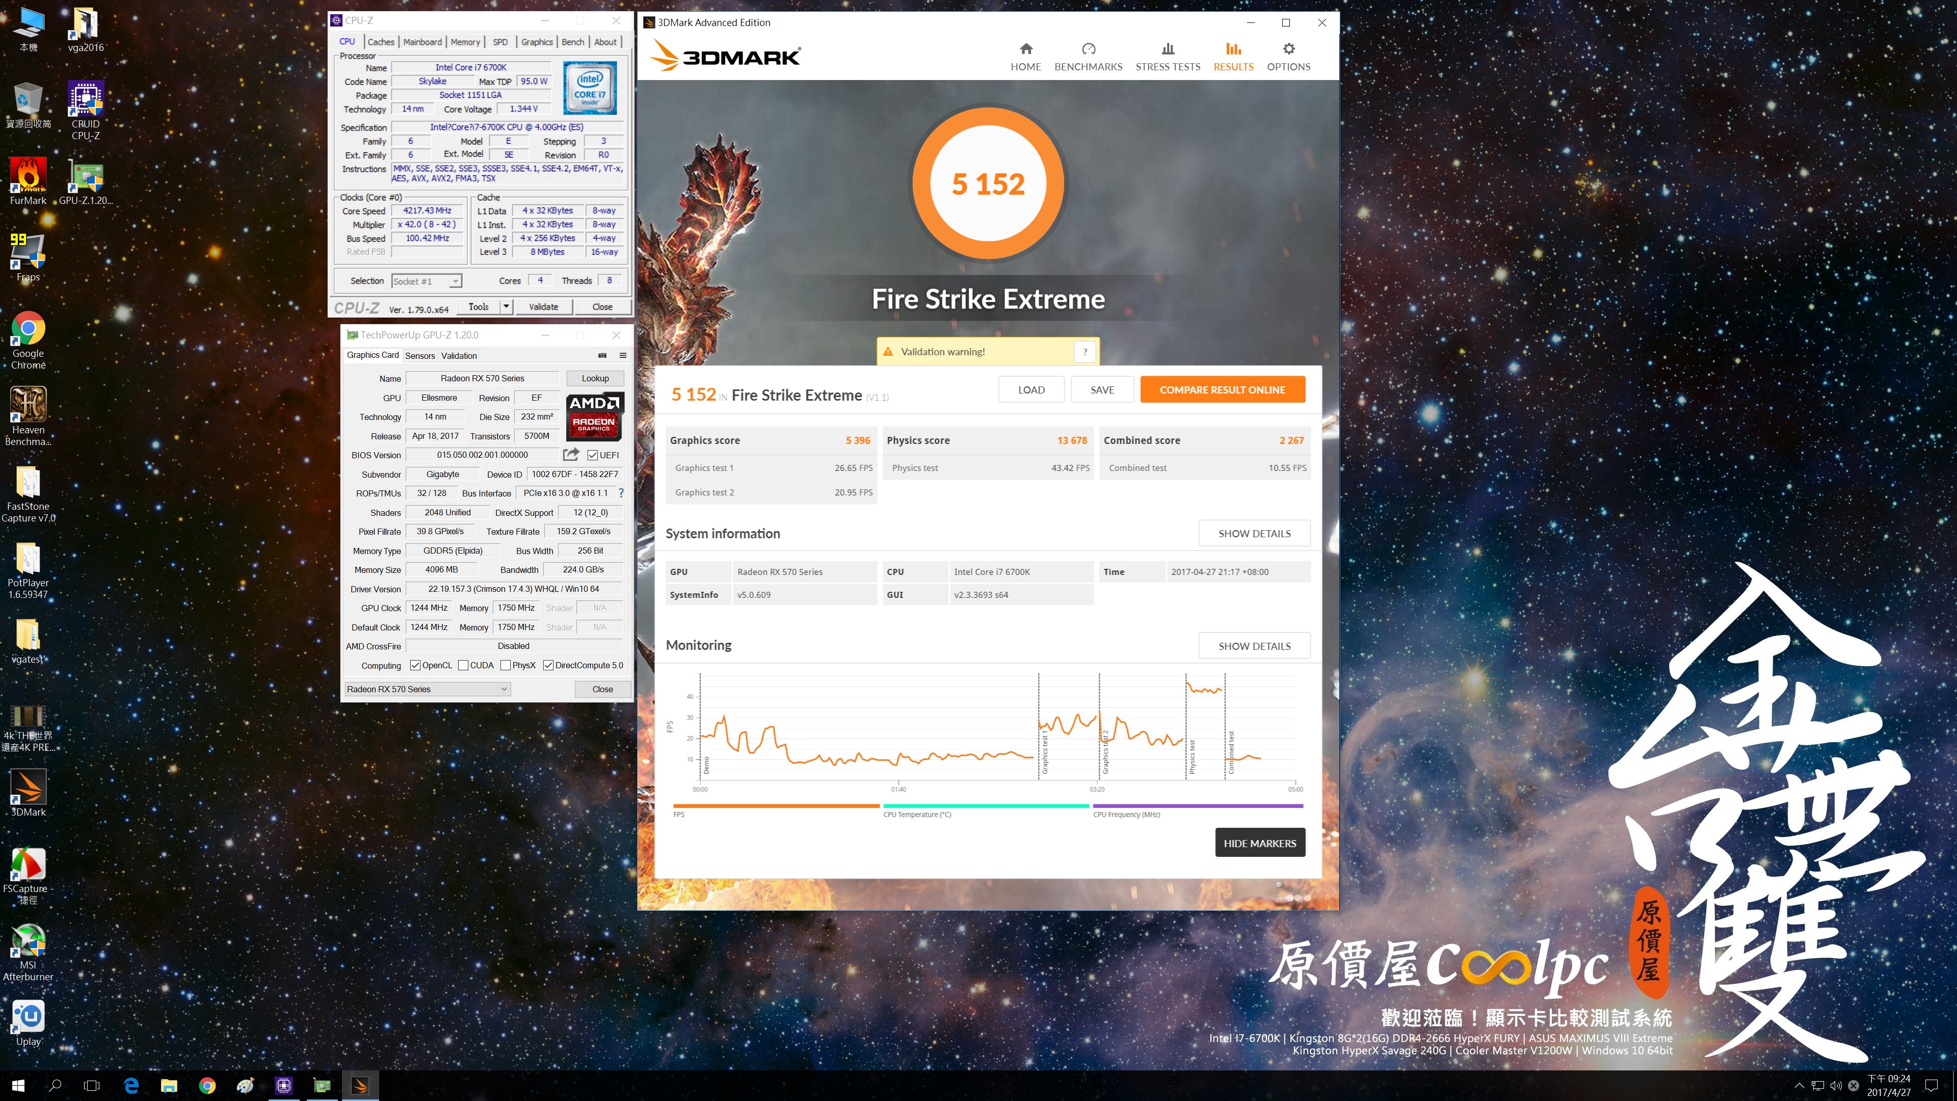Toggle the OpenCL checkbox
Screen dimensions: 1957x1101
415,666
